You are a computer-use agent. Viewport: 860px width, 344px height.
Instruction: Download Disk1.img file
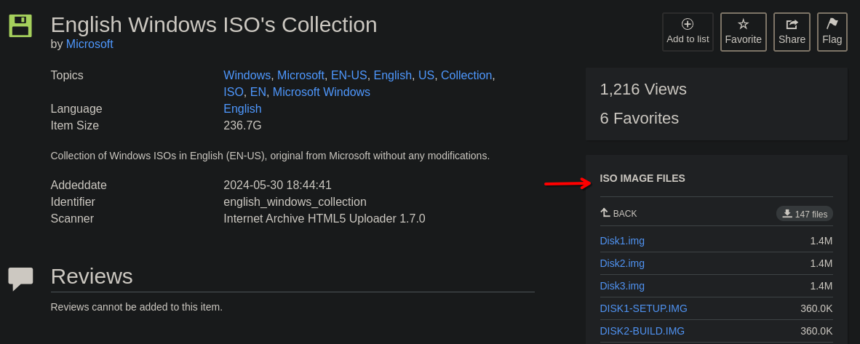coord(622,241)
